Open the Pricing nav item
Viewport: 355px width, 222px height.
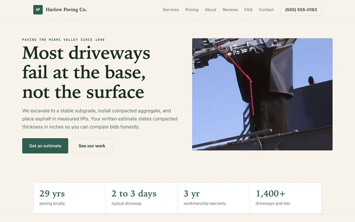pyautogui.click(x=192, y=10)
